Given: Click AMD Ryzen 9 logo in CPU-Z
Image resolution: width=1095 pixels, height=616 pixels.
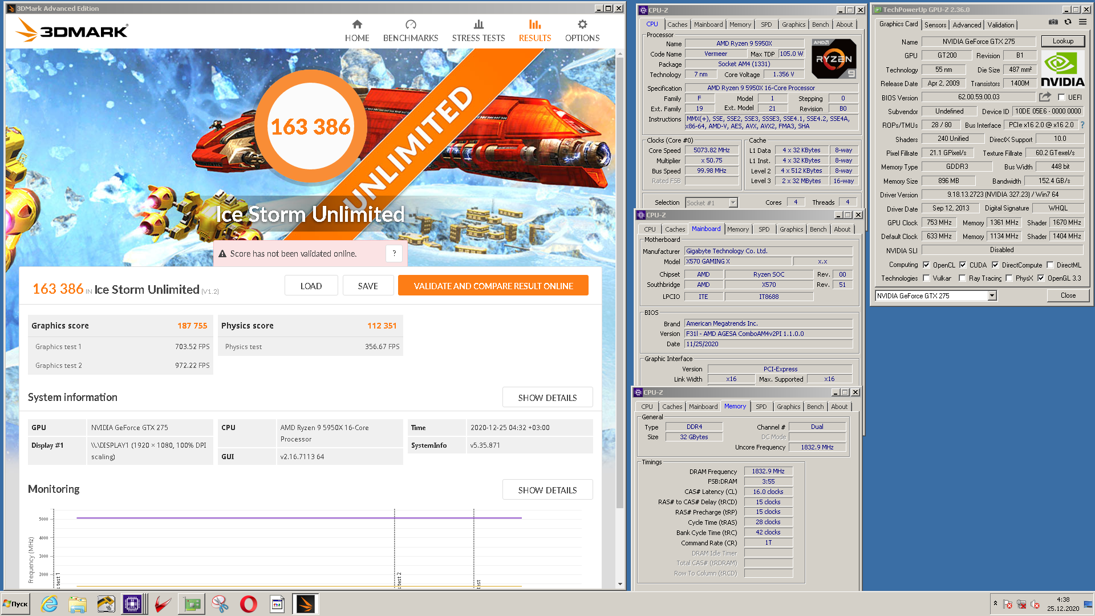Looking at the screenshot, I should [834, 59].
